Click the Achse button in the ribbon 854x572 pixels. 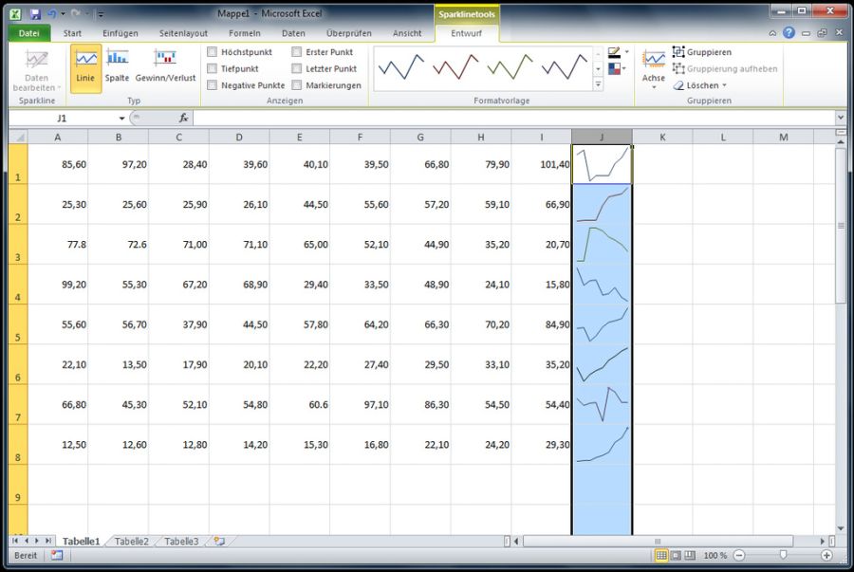[x=653, y=68]
